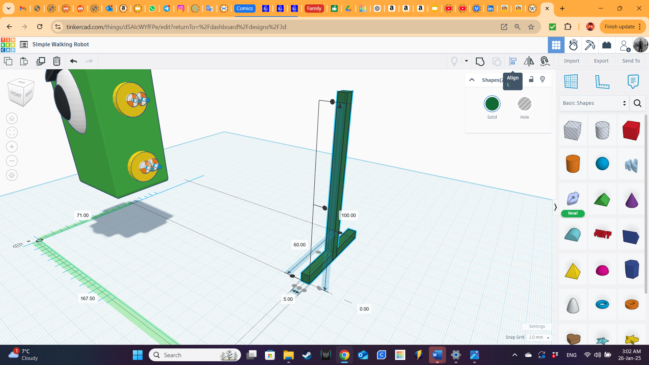The height and width of the screenshot is (365, 649).
Task: Click the Export button
Action: point(601,60)
